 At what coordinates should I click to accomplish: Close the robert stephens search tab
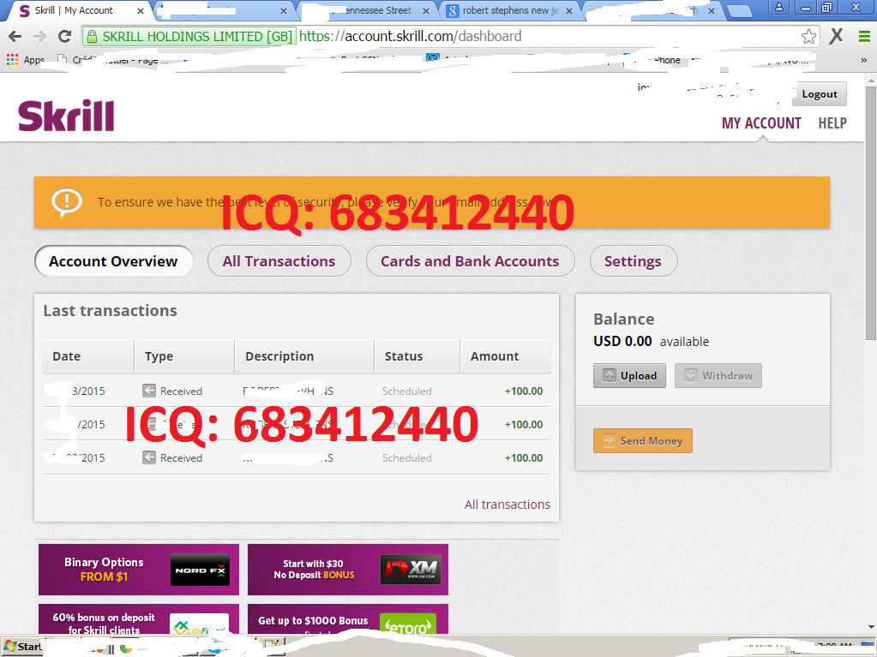tap(569, 11)
